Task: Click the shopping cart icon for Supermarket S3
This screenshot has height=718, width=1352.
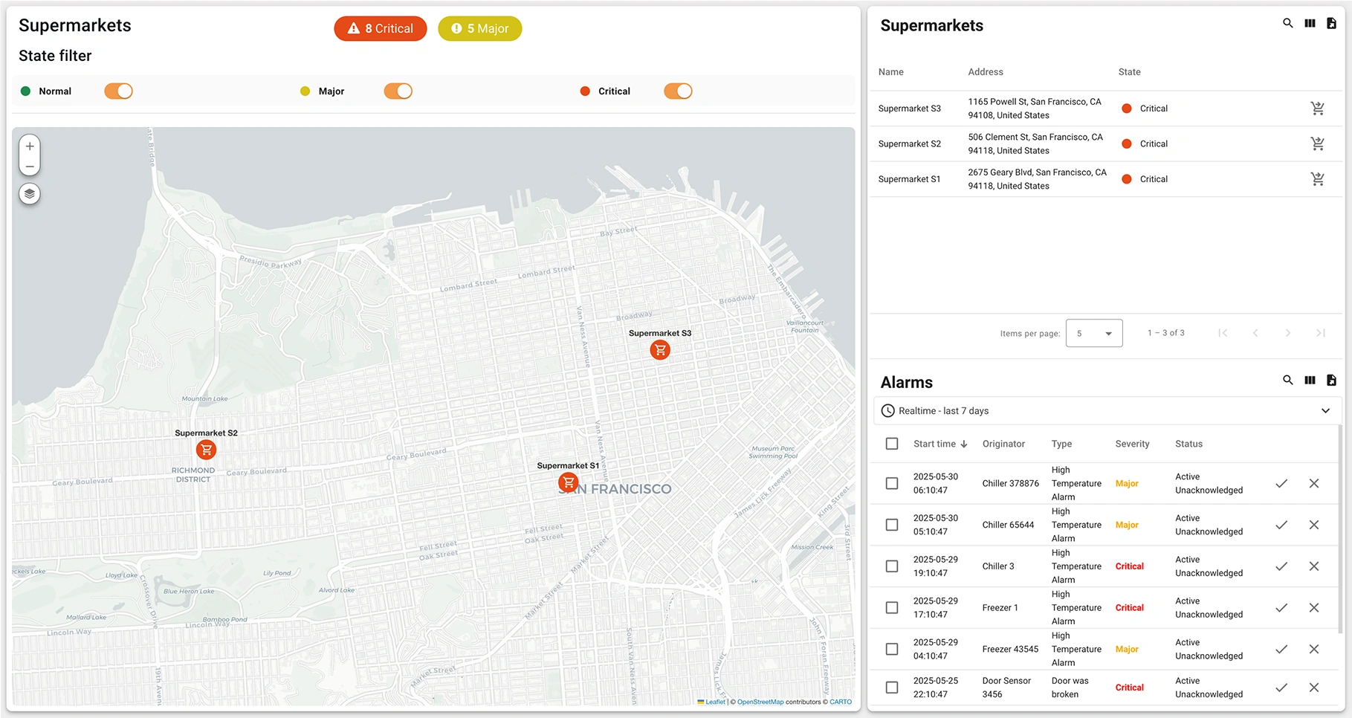Action: [1319, 108]
